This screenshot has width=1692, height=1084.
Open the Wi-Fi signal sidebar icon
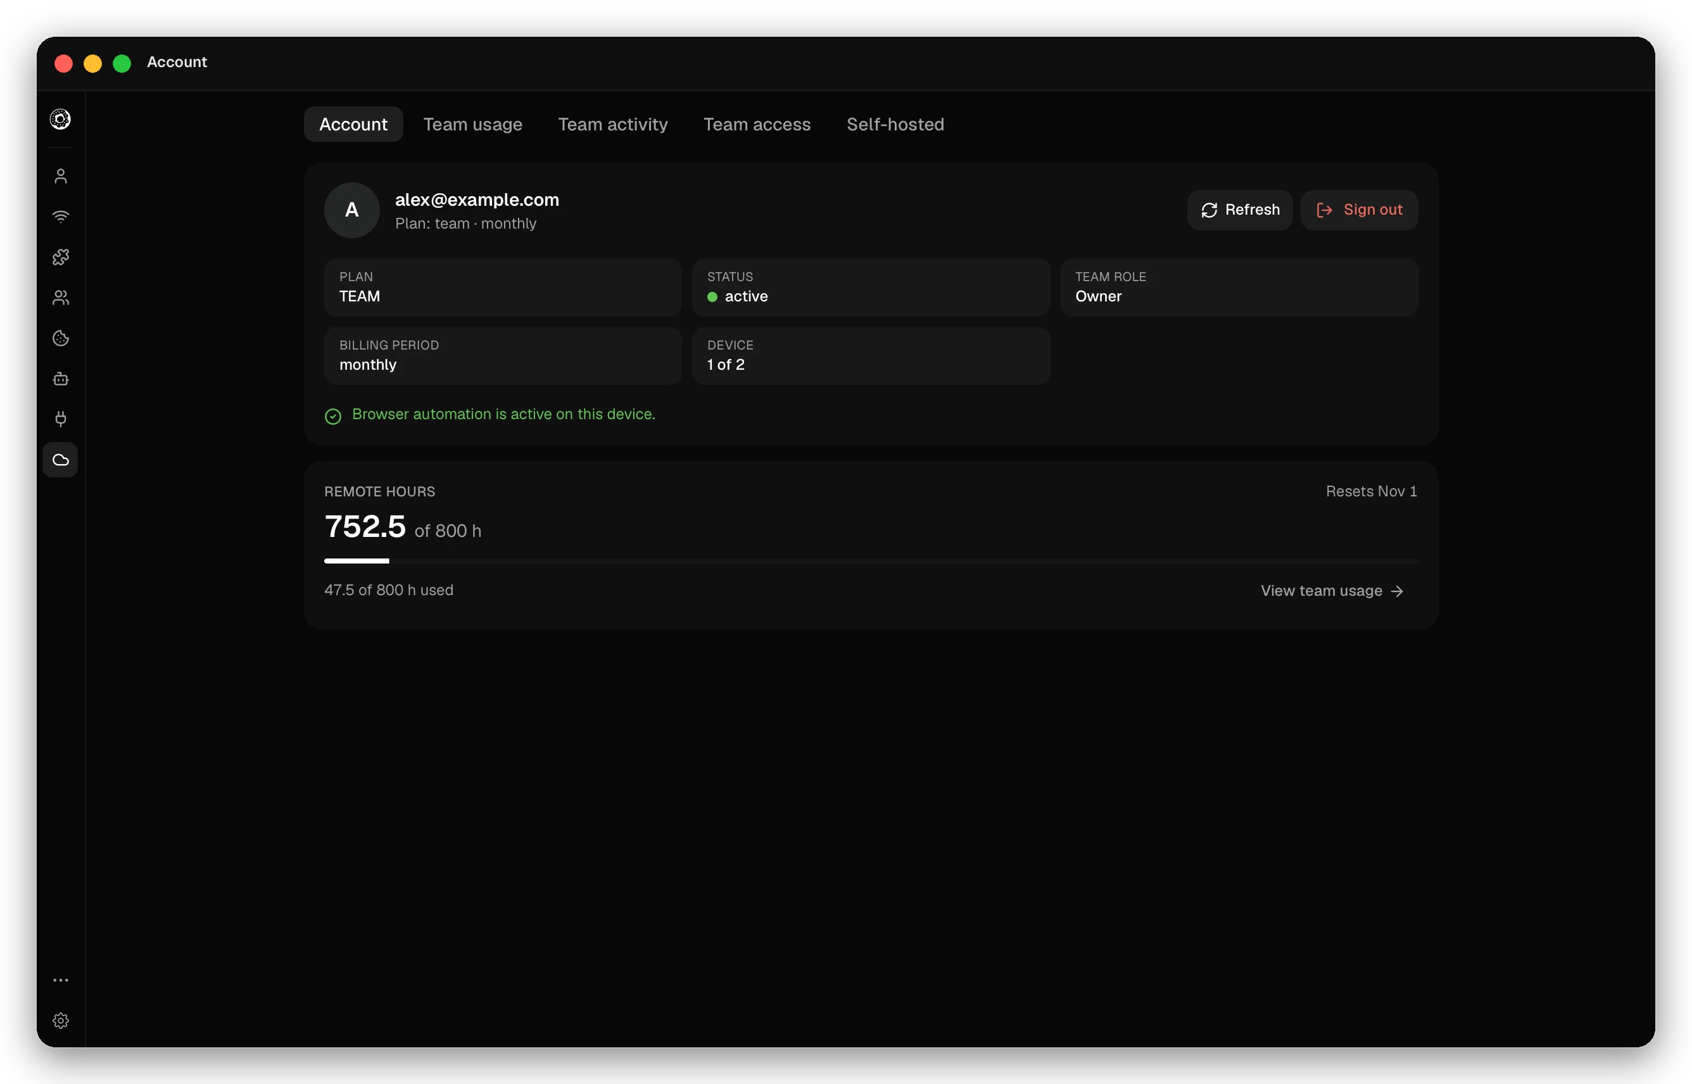pos(61,217)
